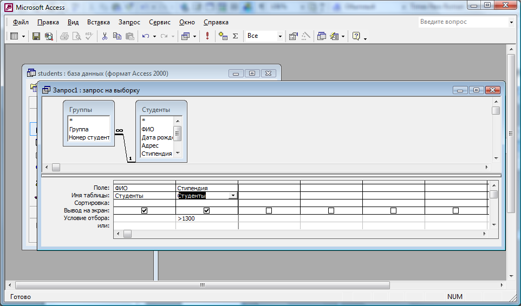521x306 pixels.
Task: Check Вывод на экран in third grid column
Action: pos(269,210)
